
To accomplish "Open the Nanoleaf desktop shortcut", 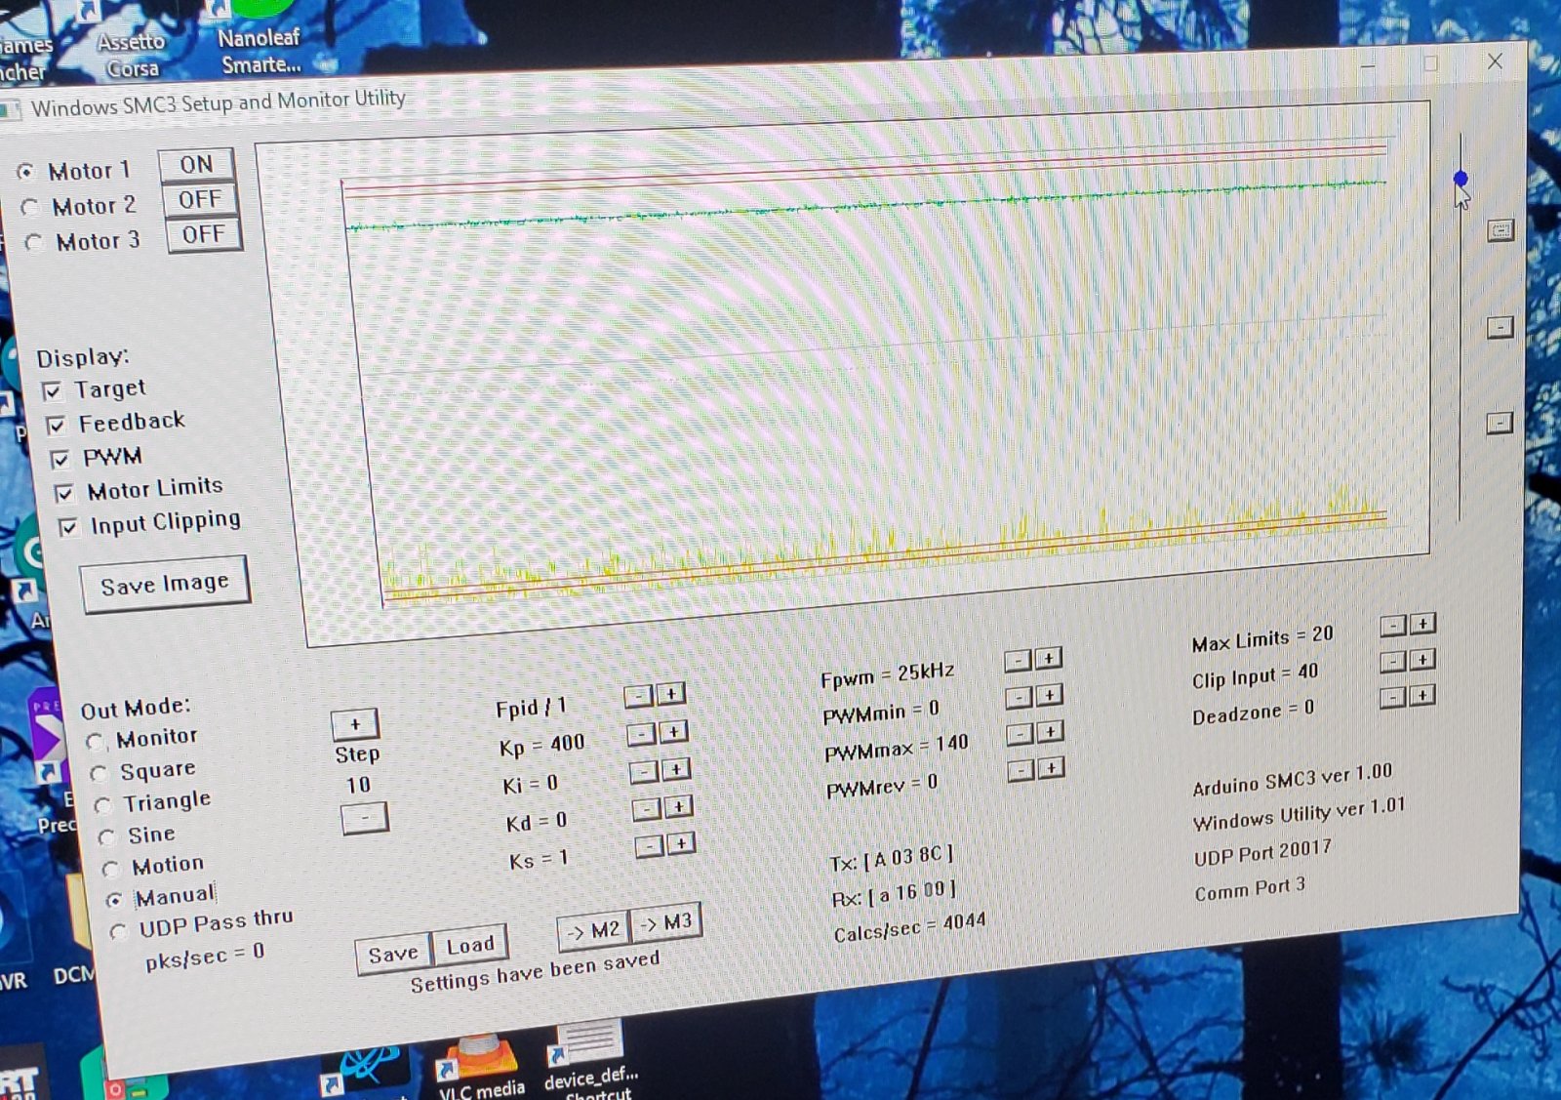I will 260,39.
